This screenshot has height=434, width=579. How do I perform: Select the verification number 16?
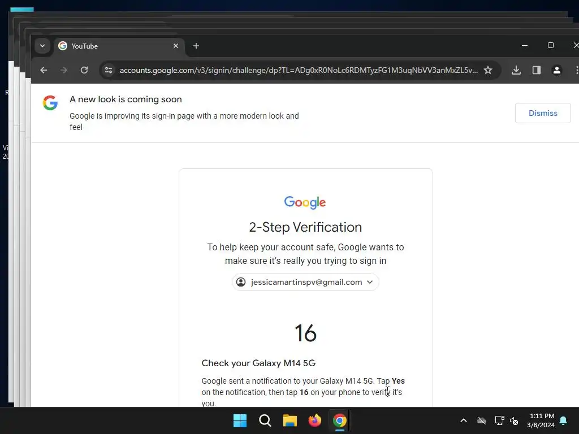pos(305,333)
